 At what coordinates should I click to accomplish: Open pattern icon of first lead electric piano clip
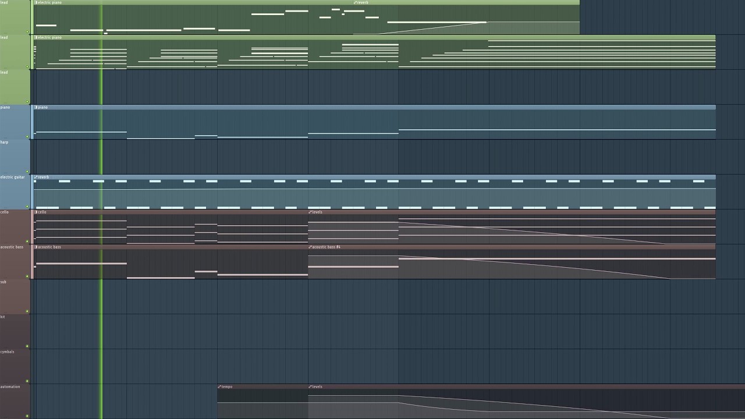36,2
